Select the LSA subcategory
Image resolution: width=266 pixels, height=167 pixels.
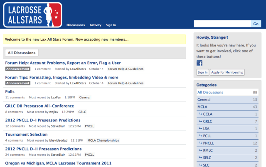coord(227,129)
